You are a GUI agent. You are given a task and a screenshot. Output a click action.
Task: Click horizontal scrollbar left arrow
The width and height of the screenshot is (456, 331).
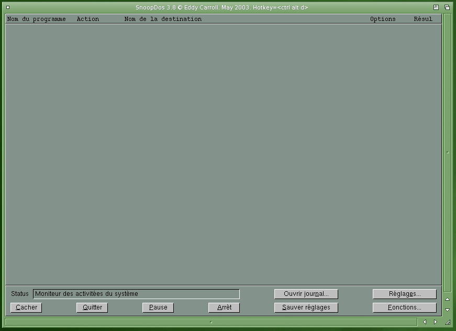pos(425,322)
